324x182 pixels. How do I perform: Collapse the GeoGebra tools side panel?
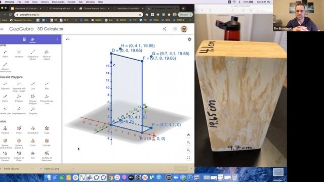57,39
